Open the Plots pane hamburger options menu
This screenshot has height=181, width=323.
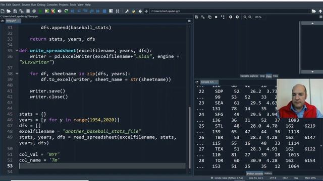321,17
